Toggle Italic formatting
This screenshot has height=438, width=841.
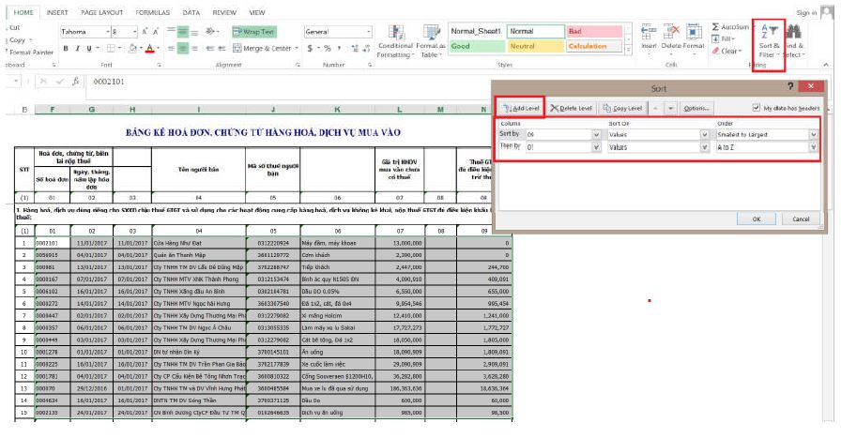pos(77,48)
